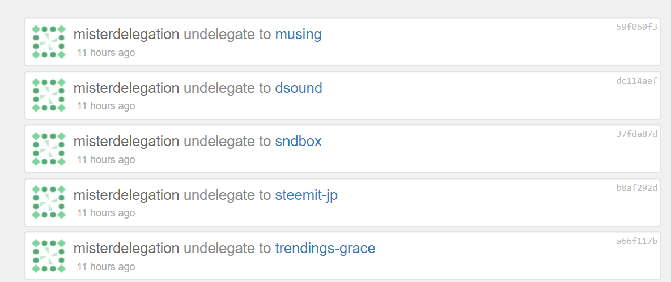Click misterdelegation in the musing row
This screenshot has height=282, width=671.
126,35
